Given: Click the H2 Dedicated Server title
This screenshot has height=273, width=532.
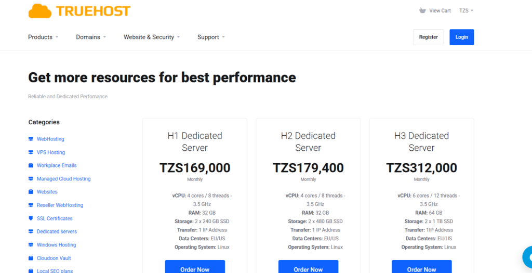Looking at the screenshot, I should pos(308,142).
